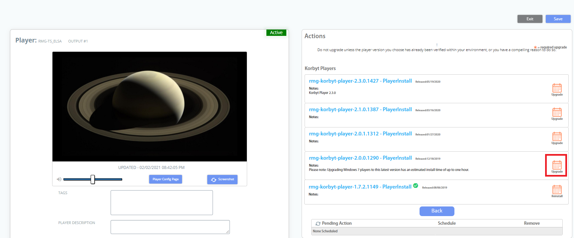Viewport: 574px width, 238px height.
Task: Click the Exit button
Action: [530, 19]
